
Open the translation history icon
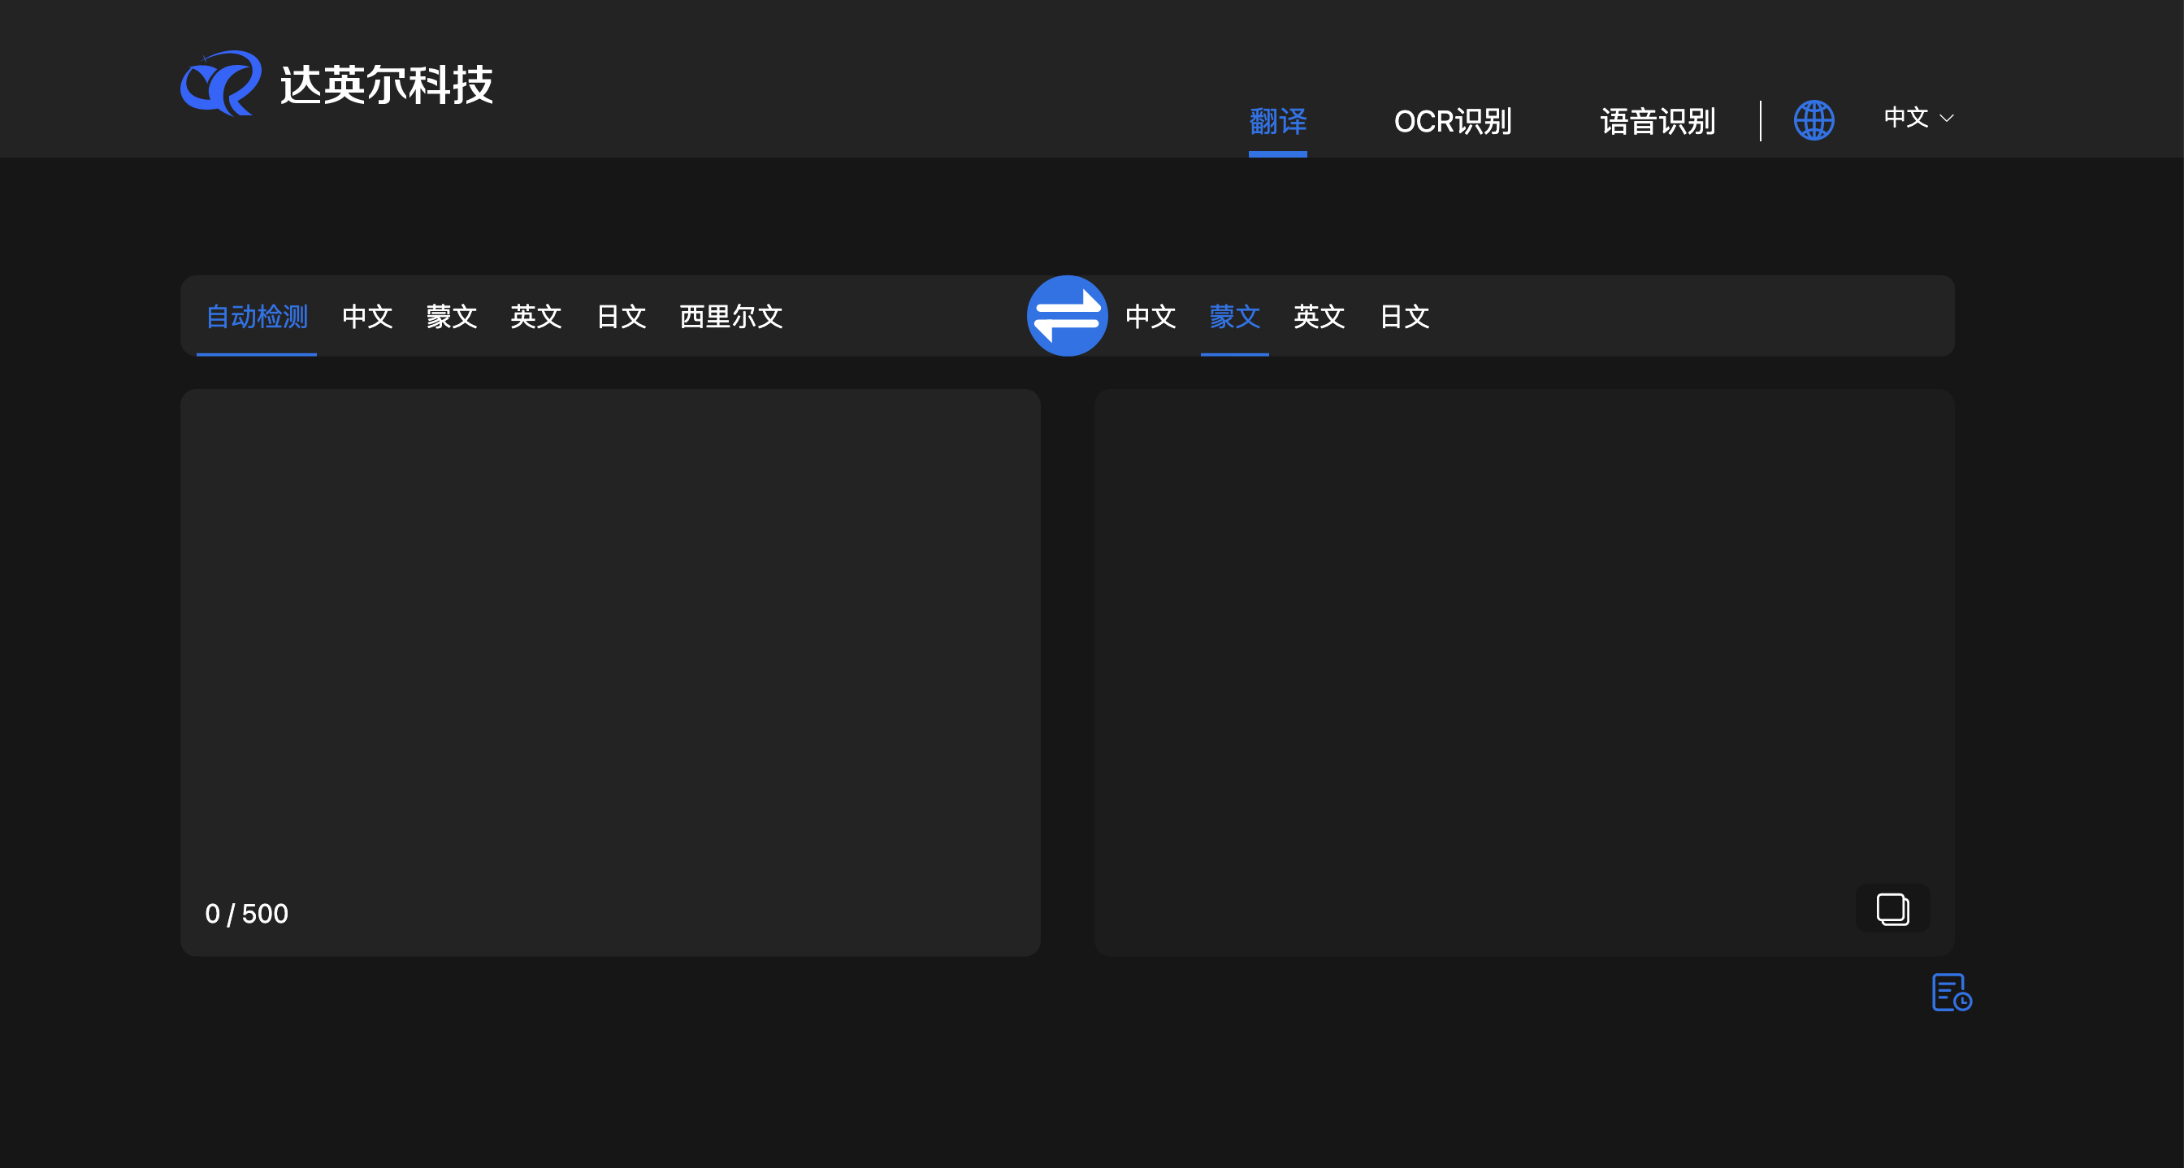1952,992
